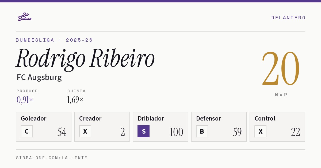Select the C grade badge in Goleador
Screen dimensions: 321x168
tap(27, 131)
